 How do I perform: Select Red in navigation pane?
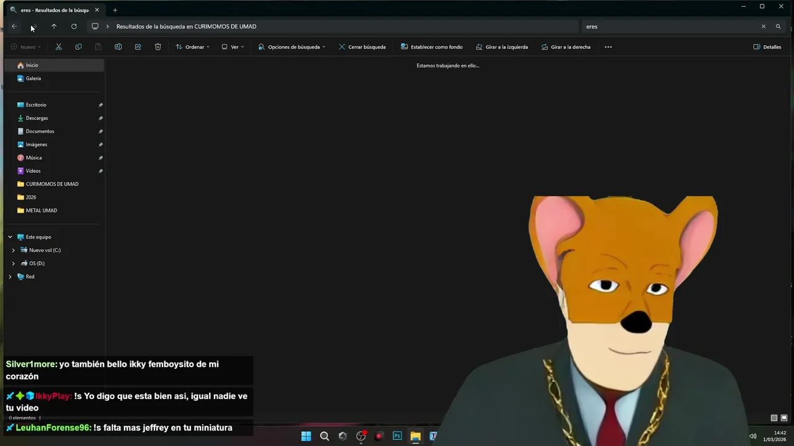tap(30, 277)
